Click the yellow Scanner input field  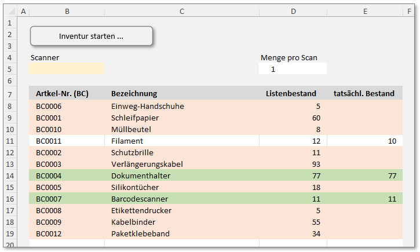coord(67,68)
